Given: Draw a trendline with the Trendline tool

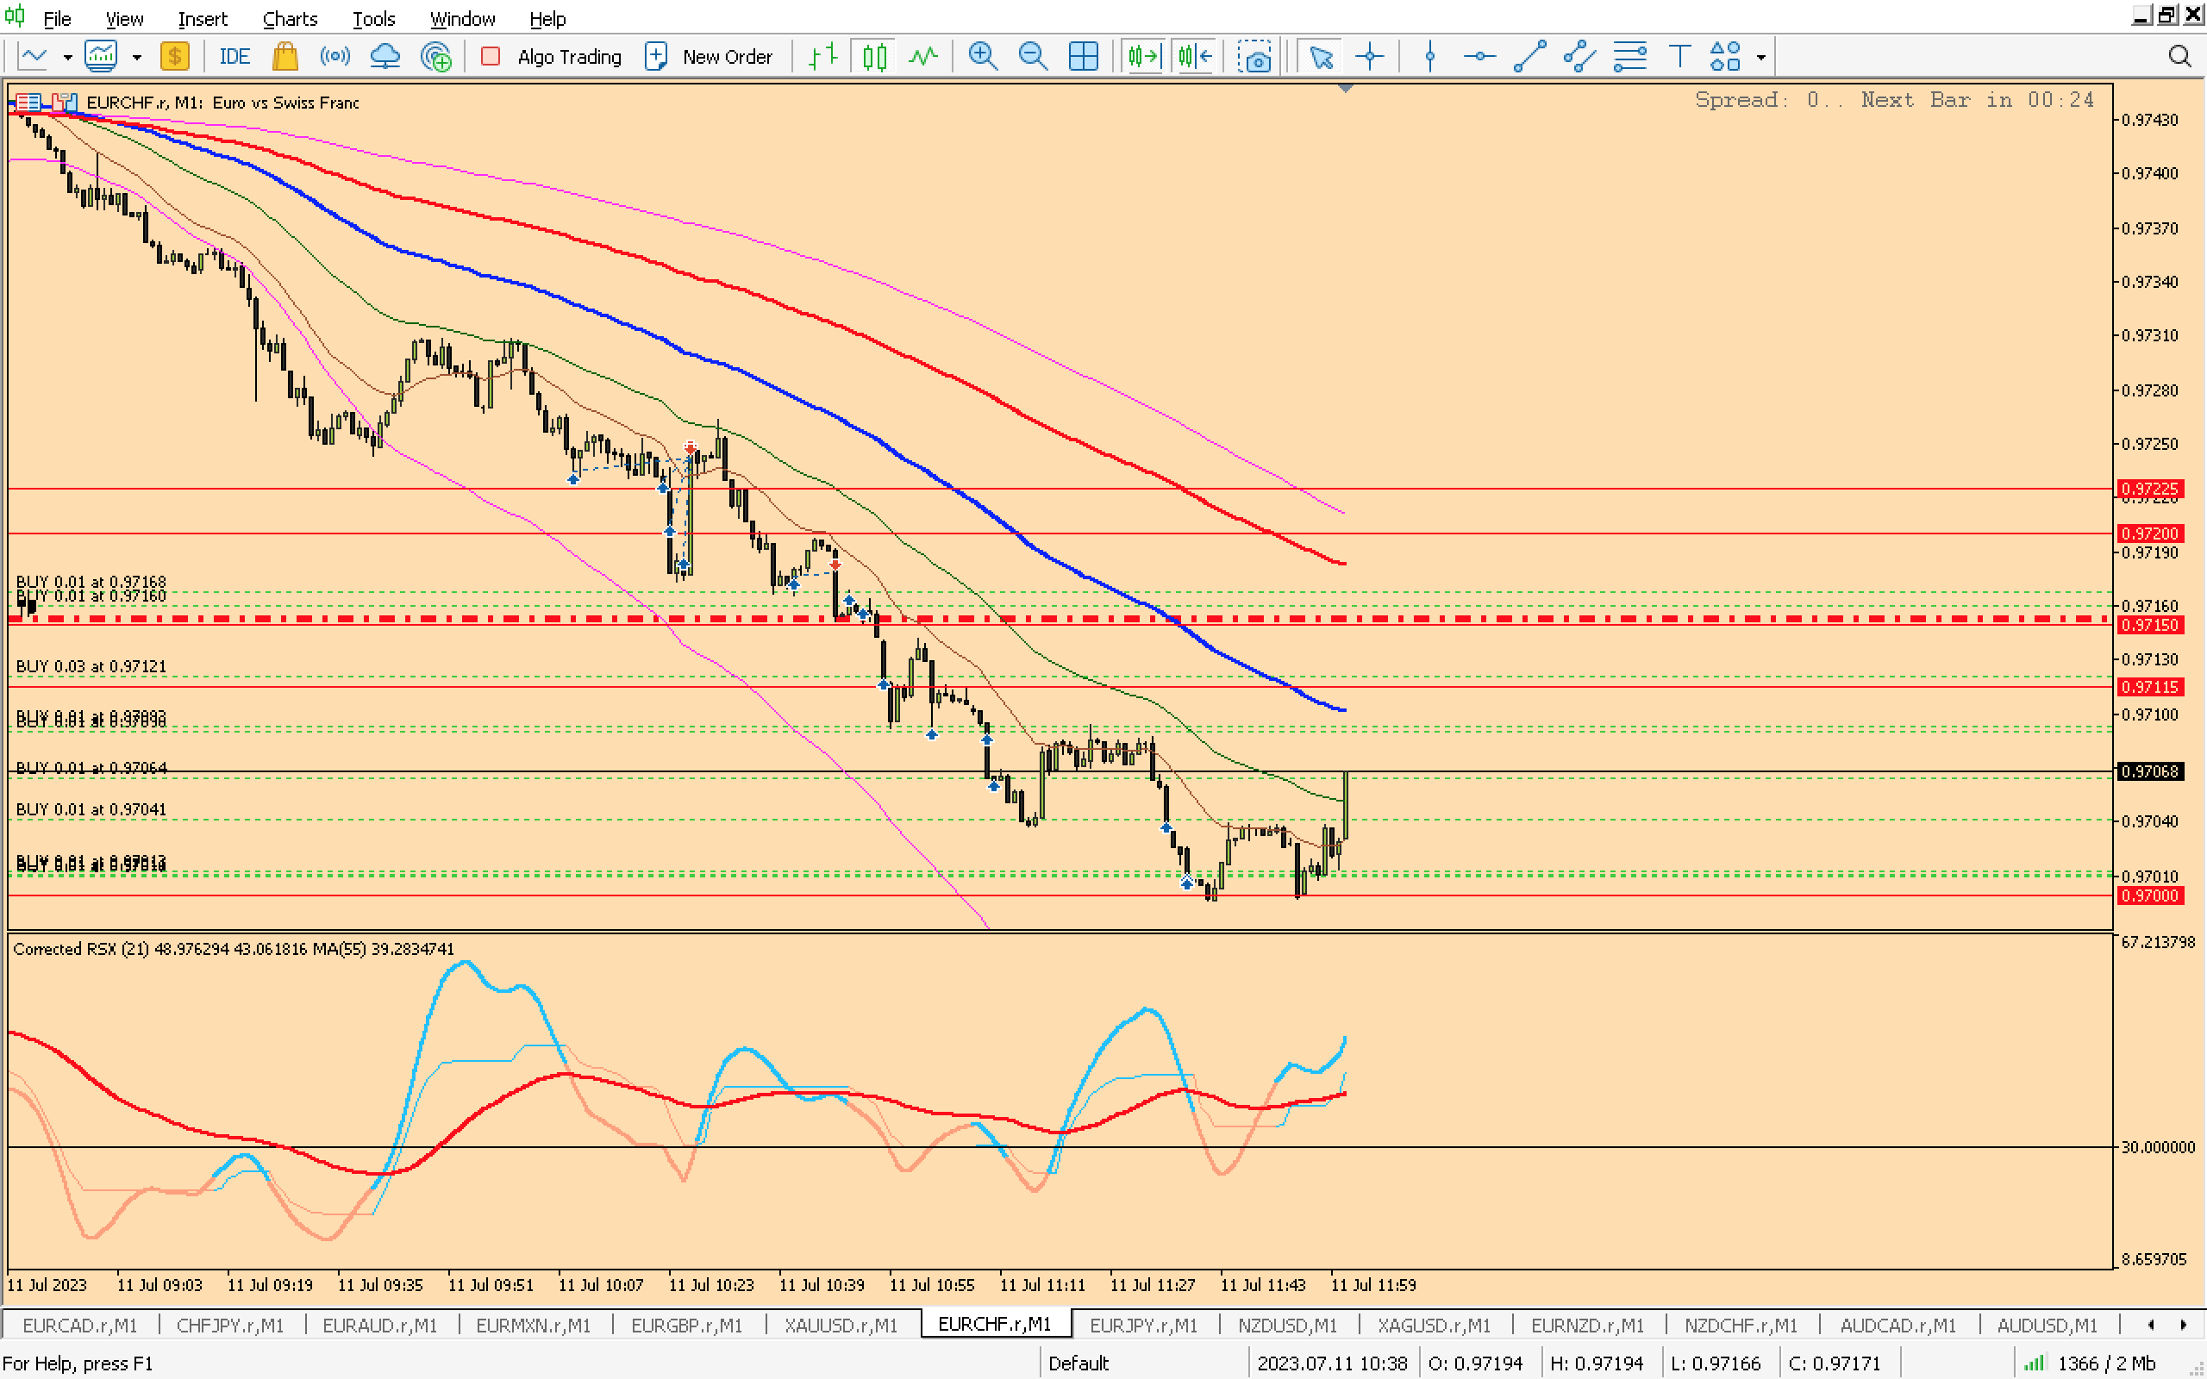Looking at the screenshot, I should [x=1529, y=57].
